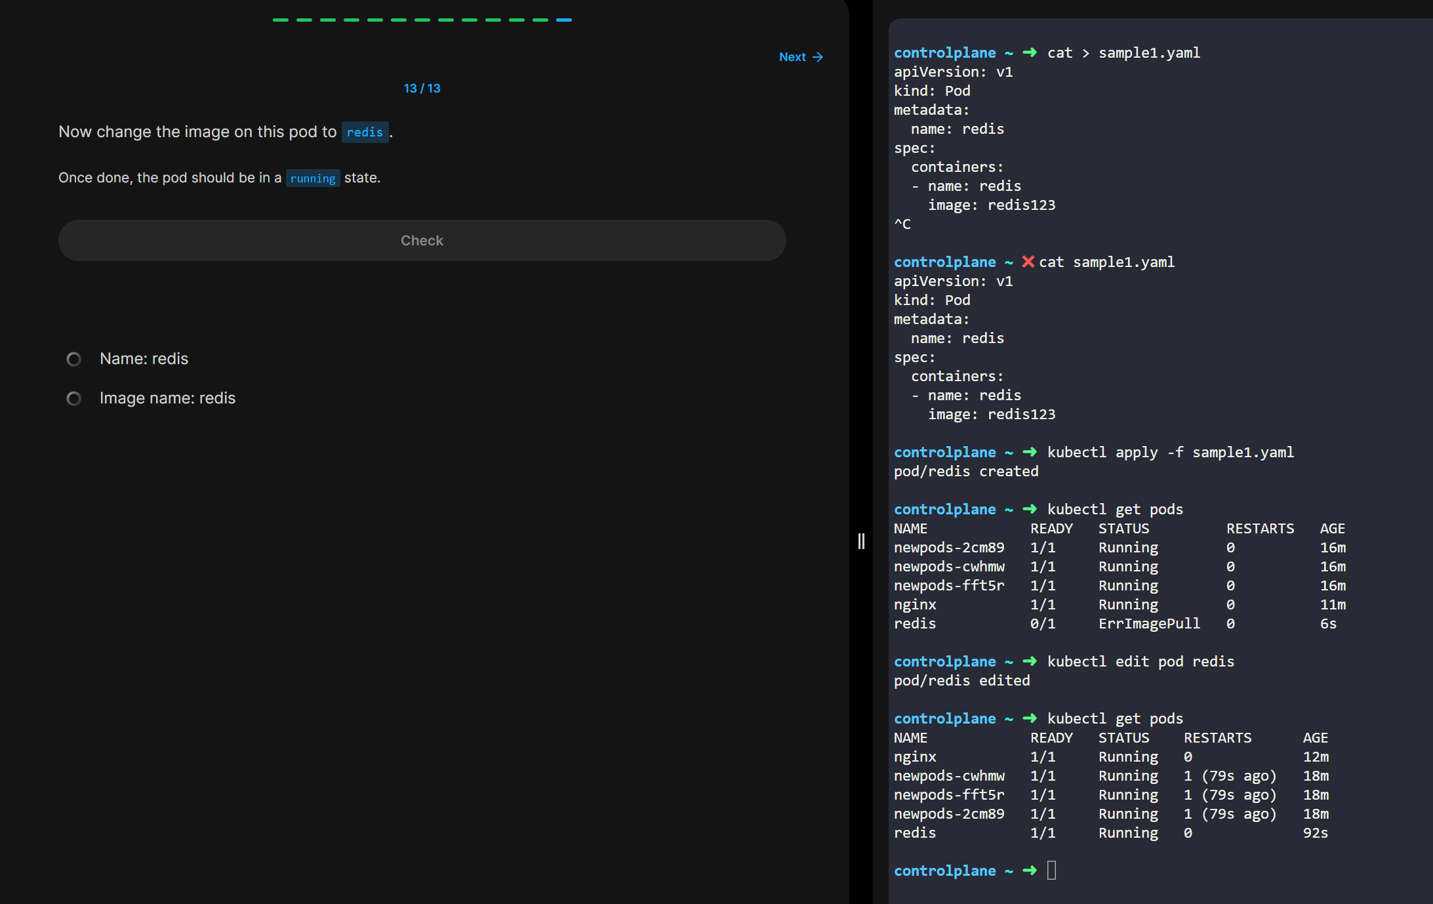Click the green arrow before 'kubectl apply -f sample1.yaml'

coord(1030,452)
